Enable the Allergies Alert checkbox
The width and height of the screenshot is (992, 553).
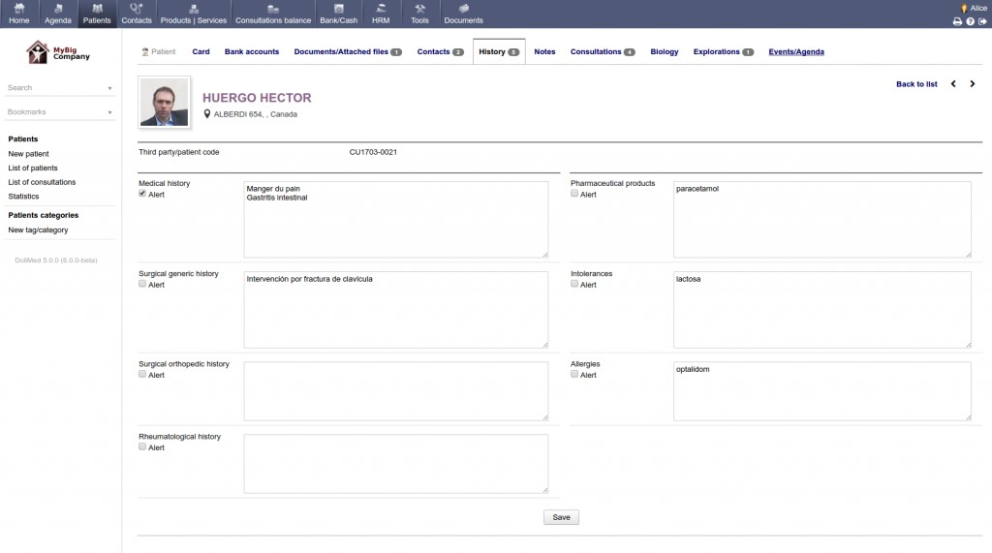click(x=574, y=374)
